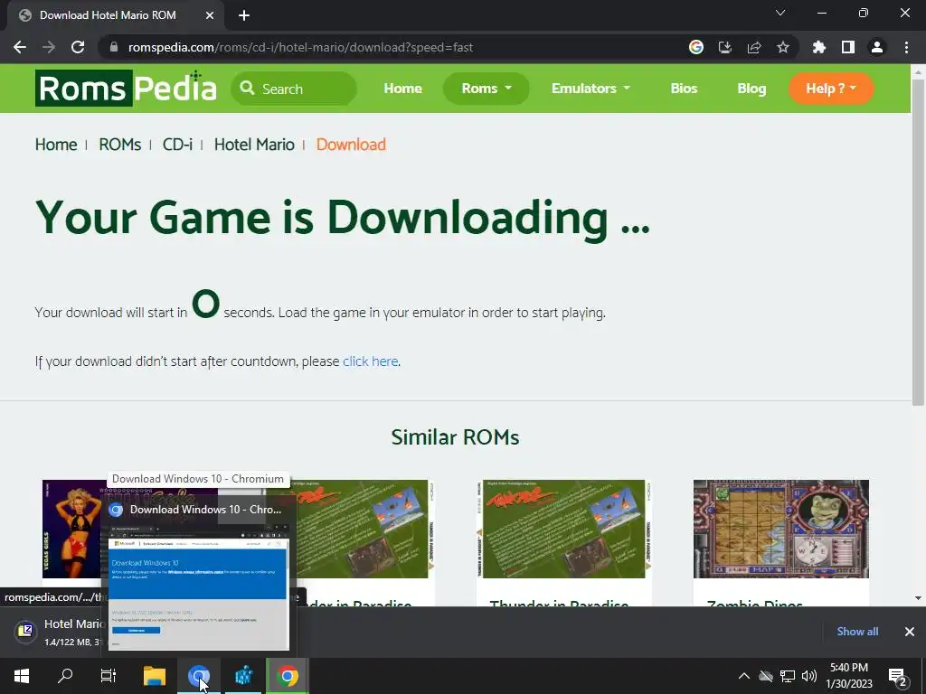Click the volume speaker tray icon
The height and width of the screenshot is (694, 926).
pyautogui.click(x=809, y=676)
